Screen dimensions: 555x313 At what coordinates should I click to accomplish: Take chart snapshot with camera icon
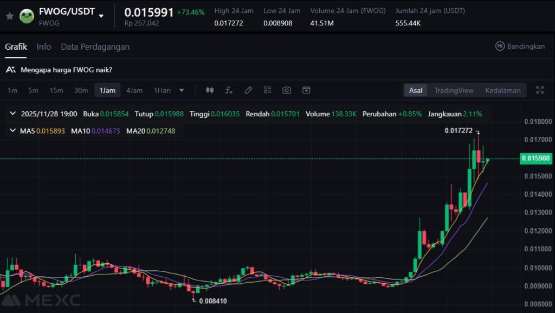(287, 90)
